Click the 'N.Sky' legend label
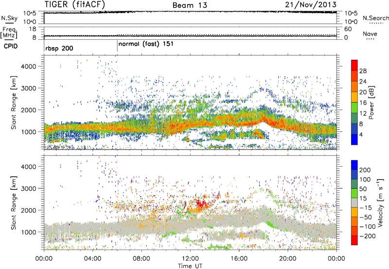Screen dimensions: 389x269 coord(9,18)
